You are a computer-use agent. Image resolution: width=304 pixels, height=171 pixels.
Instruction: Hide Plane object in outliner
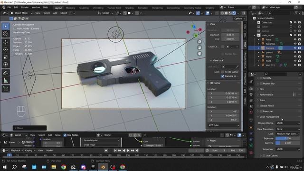click(x=295, y=57)
